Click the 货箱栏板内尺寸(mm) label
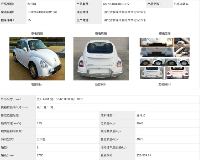 pos(15,107)
